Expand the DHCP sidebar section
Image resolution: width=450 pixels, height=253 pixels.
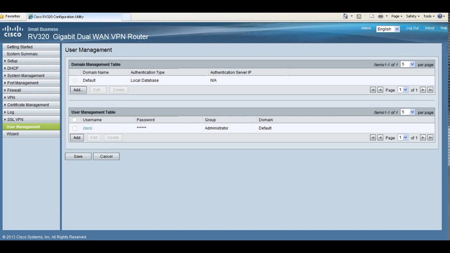pyautogui.click(x=31, y=68)
